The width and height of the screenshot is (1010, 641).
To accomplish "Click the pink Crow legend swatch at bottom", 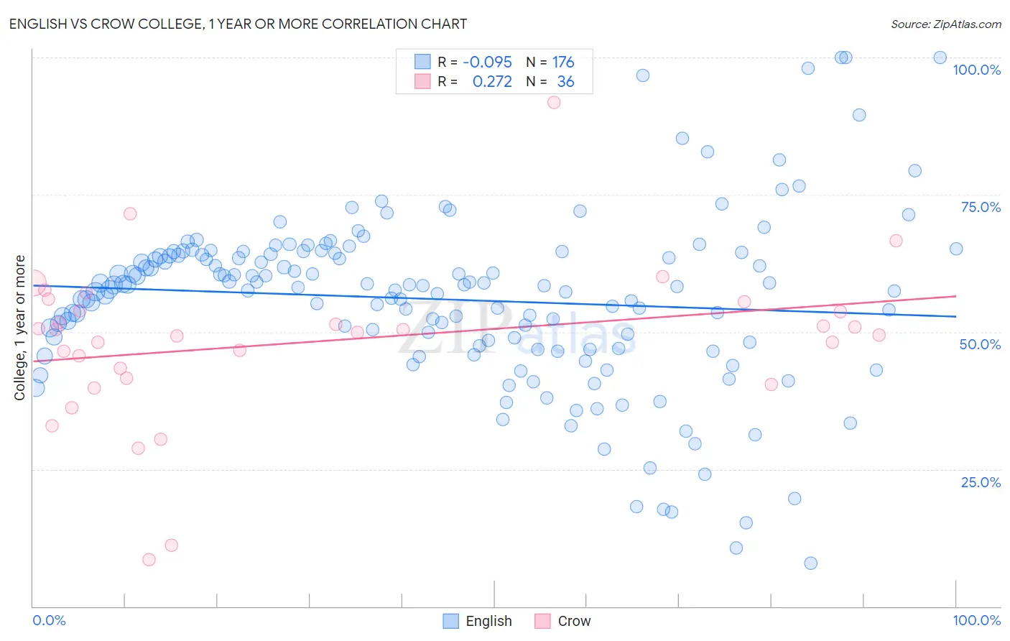I will point(542,621).
